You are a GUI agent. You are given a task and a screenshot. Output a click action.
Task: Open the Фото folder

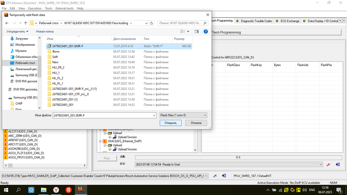(56, 51)
